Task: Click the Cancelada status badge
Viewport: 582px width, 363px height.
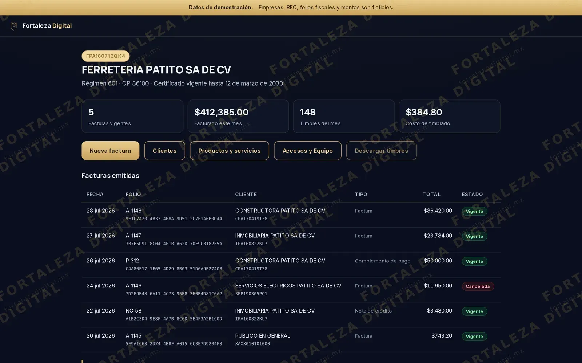Action: click(x=478, y=286)
